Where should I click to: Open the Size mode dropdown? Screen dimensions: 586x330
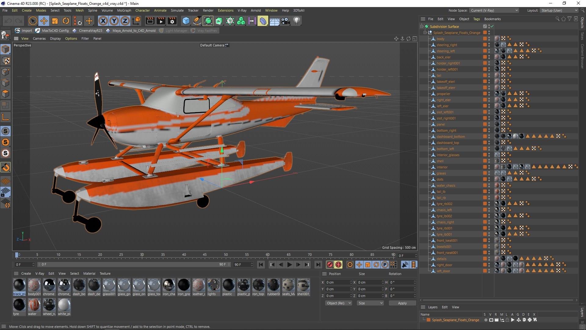pyautogui.click(x=370, y=303)
